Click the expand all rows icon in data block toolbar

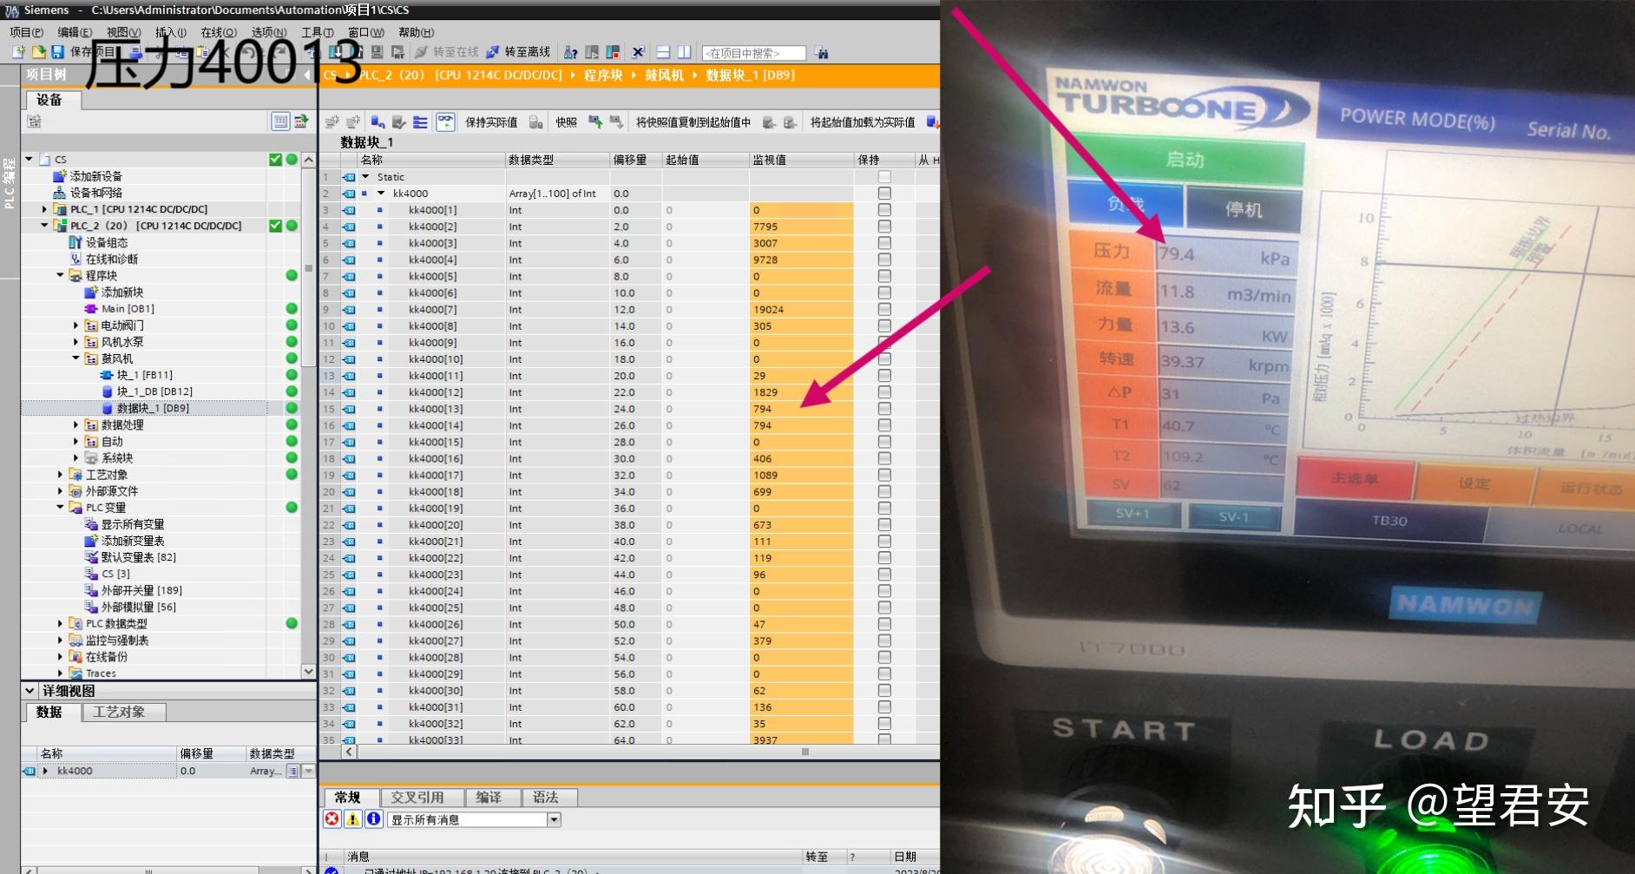click(420, 122)
